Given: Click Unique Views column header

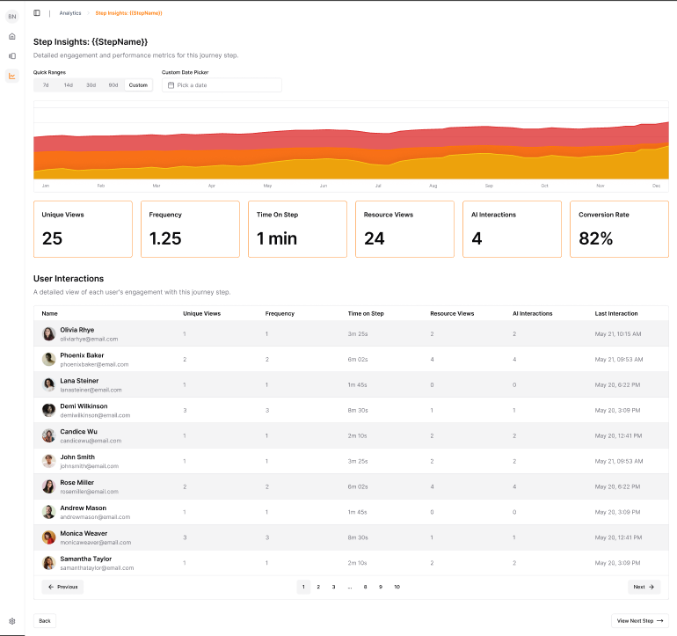Looking at the screenshot, I should click(x=201, y=314).
